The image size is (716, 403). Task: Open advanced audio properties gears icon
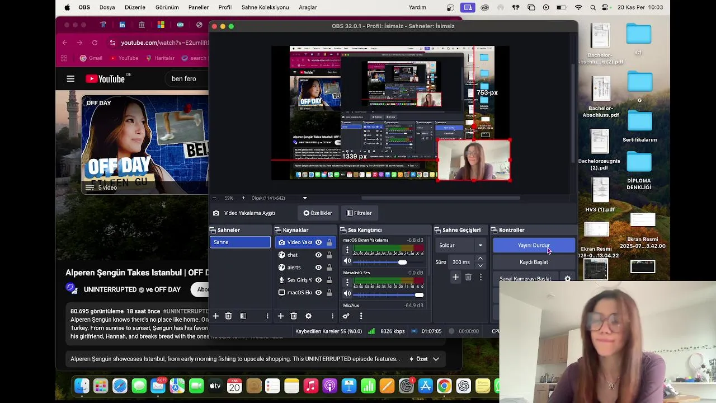tap(346, 316)
